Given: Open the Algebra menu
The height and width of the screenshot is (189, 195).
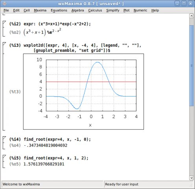Looking at the screenshot, I should coord(78,10).
